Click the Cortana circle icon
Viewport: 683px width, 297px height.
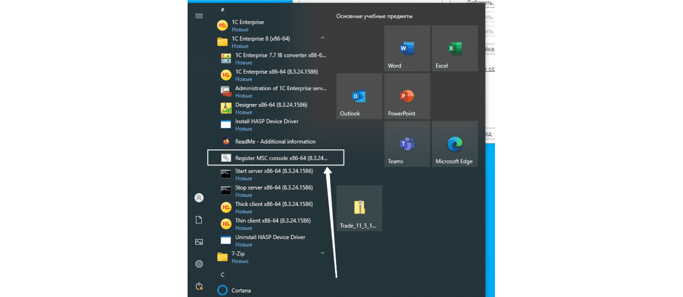coord(223,290)
